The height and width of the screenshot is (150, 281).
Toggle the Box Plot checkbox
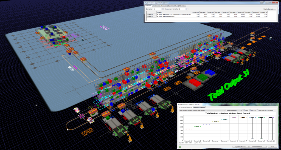[250, 110]
